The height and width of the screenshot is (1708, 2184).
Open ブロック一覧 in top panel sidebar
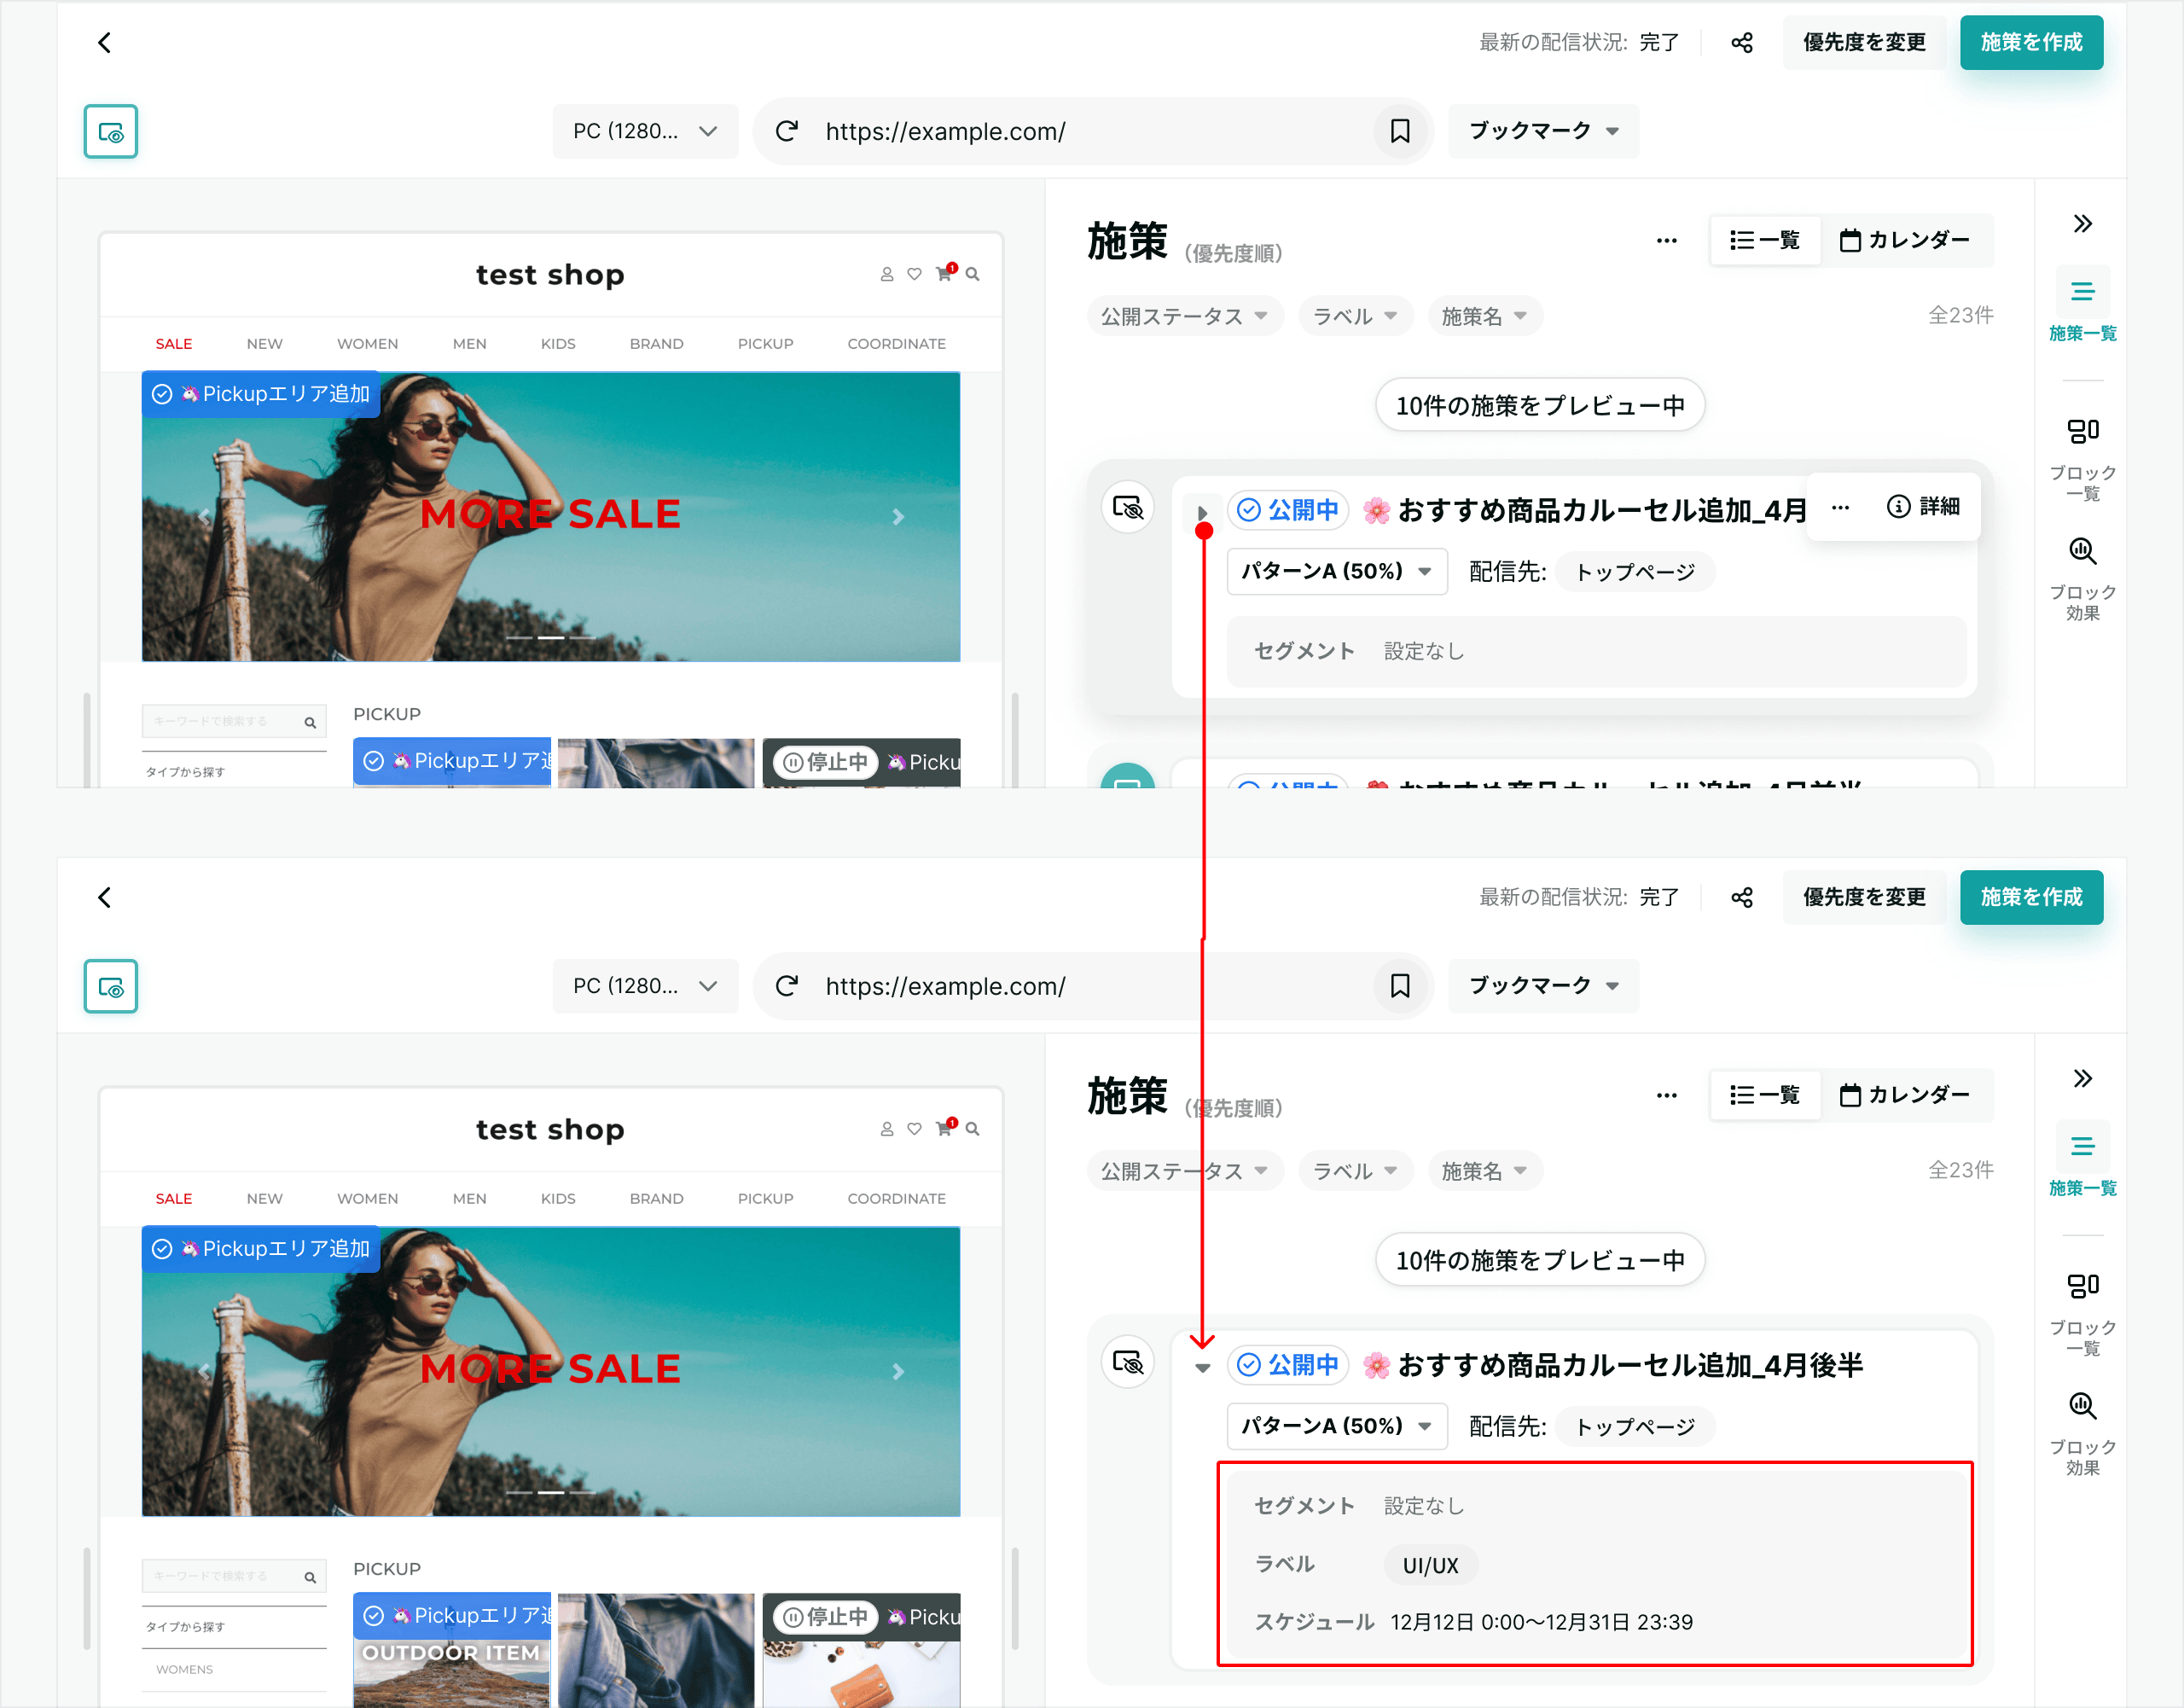[x=2082, y=459]
